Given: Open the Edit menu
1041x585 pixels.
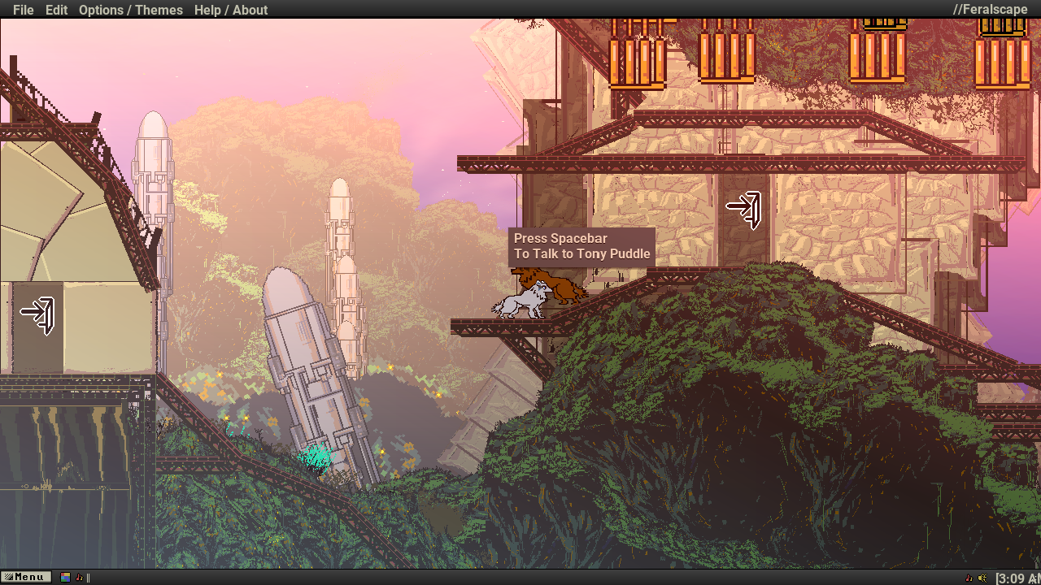Looking at the screenshot, I should point(55,10).
